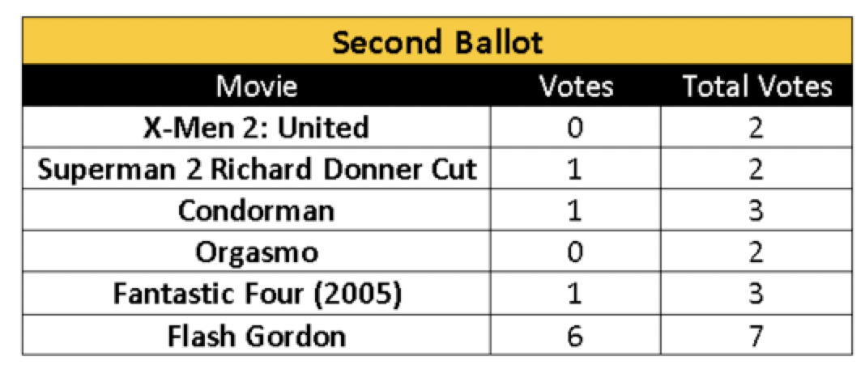Select the Orgasmo movie cell
The width and height of the screenshot is (865, 373).
(x=257, y=252)
